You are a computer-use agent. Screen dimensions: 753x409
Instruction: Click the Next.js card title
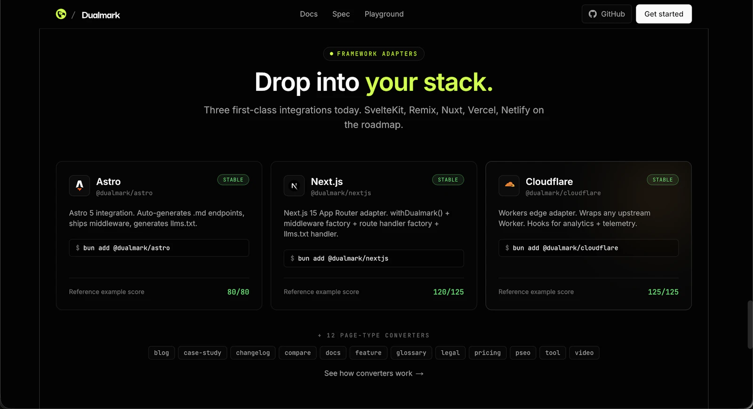point(327,182)
